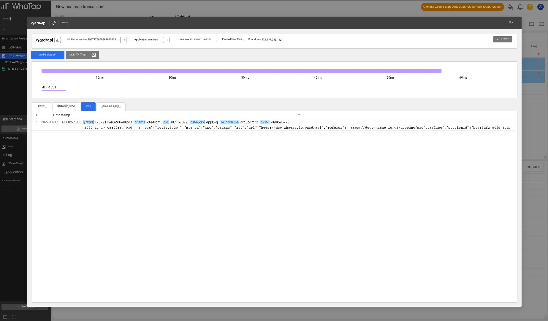Open the analysis chart icon in sidebar

tap(4, 147)
